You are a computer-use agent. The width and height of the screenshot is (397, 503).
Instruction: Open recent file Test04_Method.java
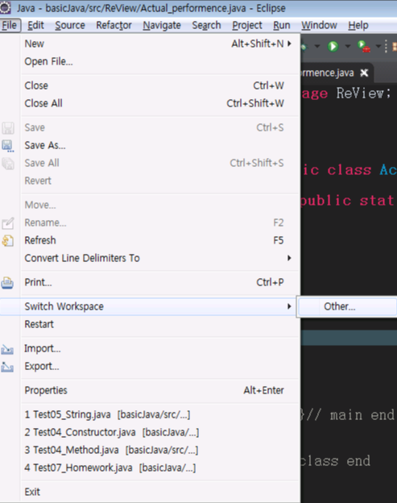(150, 450)
